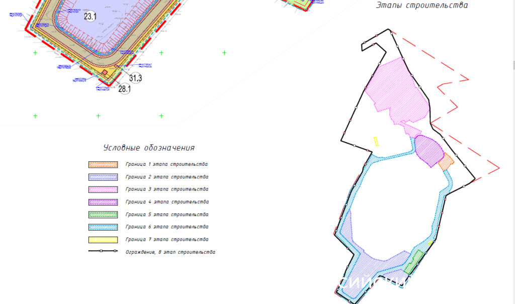515x304 pixels.
Task: Click the circled callout 28.1
Action: coord(124,89)
